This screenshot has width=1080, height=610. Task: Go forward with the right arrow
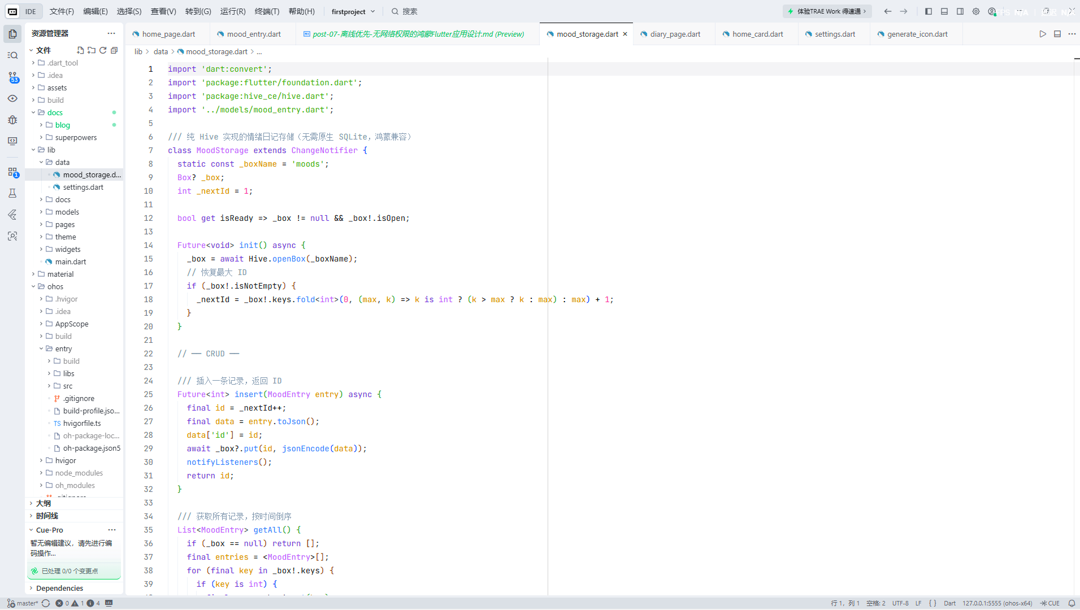(x=904, y=11)
